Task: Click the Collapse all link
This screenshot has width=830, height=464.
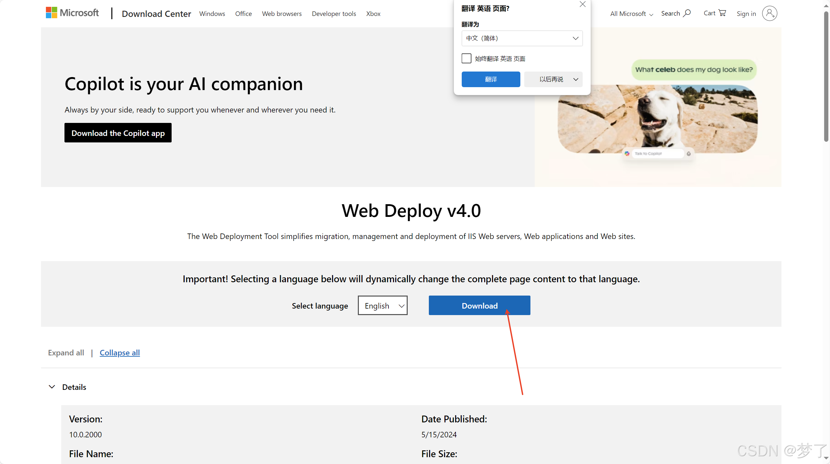Action: coord(120,353)
